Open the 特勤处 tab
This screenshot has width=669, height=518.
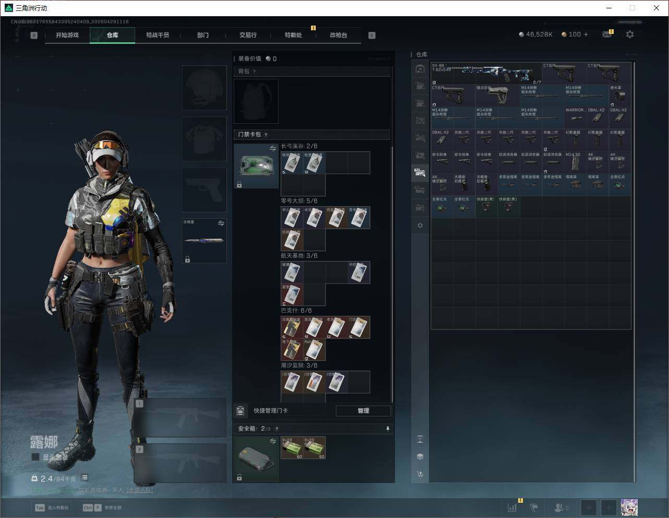293,35
